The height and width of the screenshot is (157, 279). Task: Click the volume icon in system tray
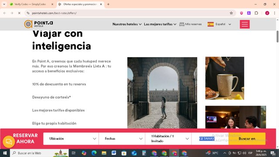pyautogui.click(x=245, y=153)
